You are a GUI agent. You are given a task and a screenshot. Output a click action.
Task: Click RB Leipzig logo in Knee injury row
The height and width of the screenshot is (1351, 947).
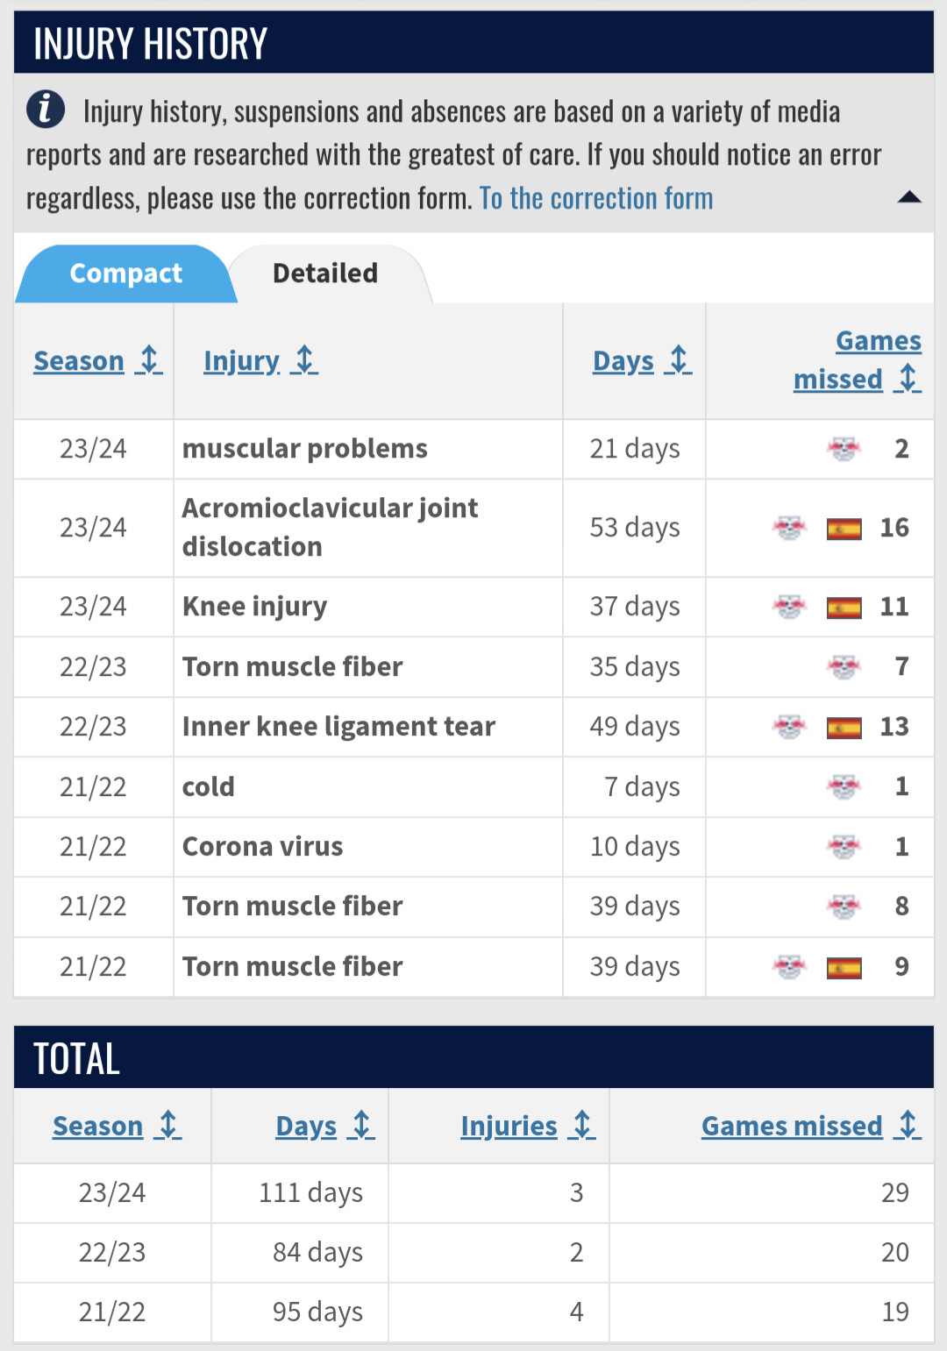click(789, 607)
